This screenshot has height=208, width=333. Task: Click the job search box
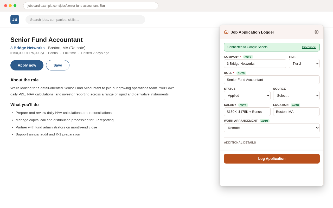85,19
